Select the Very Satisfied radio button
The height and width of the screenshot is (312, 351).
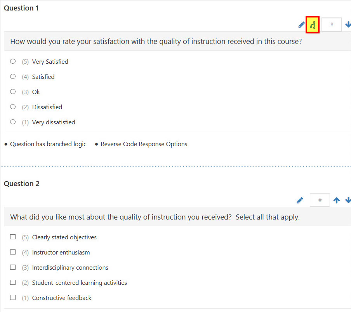point(12,61)
